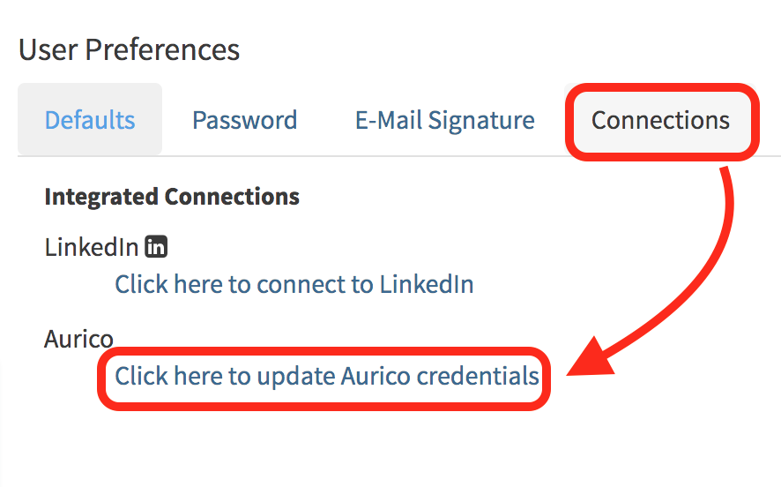
Task: Click the User Preferences heading
Action: pos(129,49)
